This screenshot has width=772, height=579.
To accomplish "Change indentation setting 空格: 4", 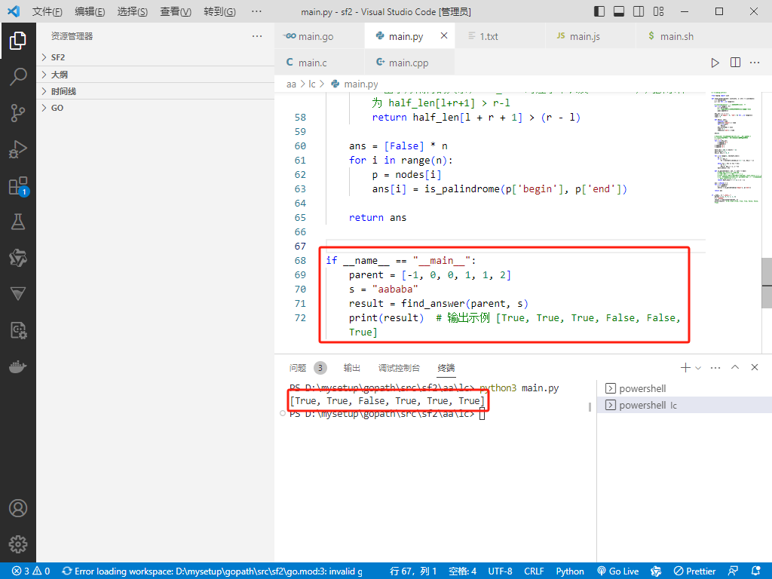I will click(462, 571).
